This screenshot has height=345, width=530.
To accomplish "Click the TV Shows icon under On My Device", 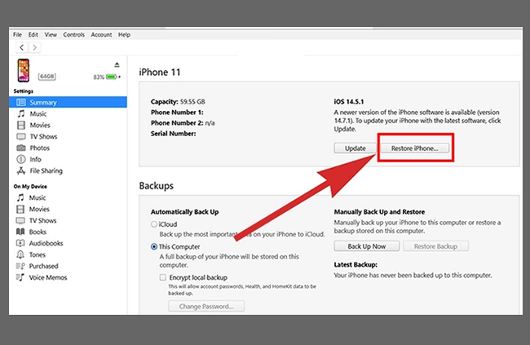I will 20,220.
